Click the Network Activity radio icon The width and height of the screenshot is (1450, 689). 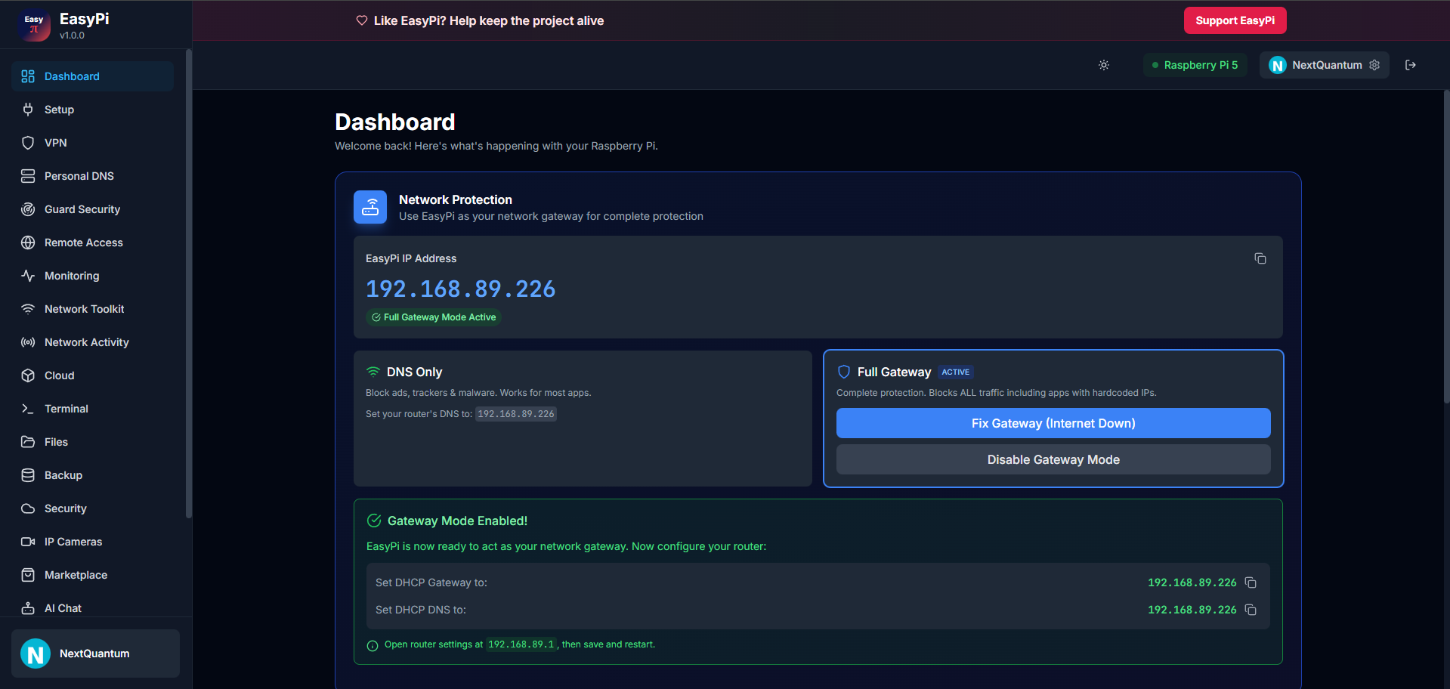[x=28, y=342]
